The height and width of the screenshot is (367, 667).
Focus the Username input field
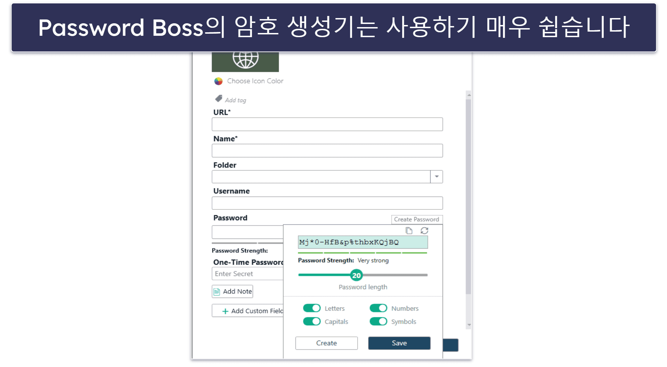[327, 203]
